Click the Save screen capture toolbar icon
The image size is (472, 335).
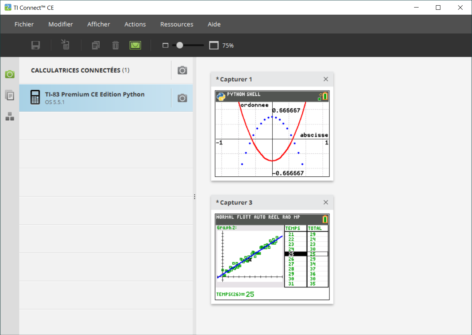click(36, 45)
